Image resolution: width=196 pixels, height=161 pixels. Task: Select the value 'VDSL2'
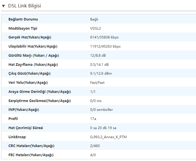pos(96,28)
